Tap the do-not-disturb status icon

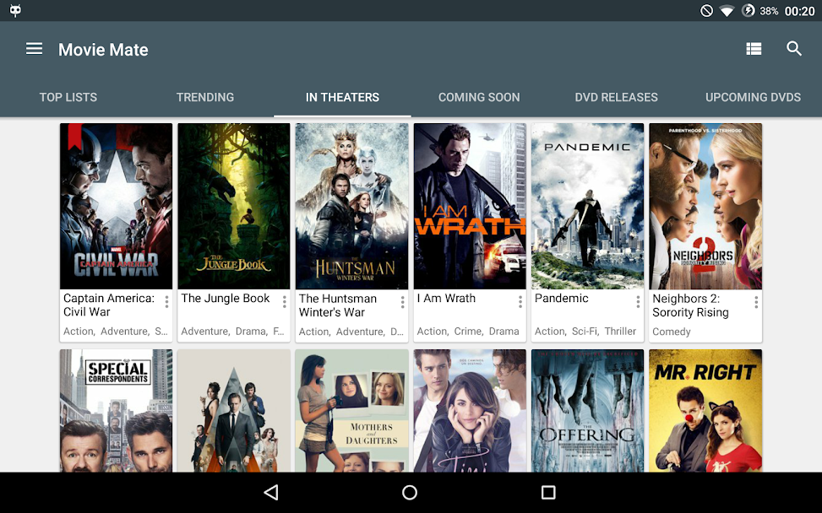(x=706, y=10)
